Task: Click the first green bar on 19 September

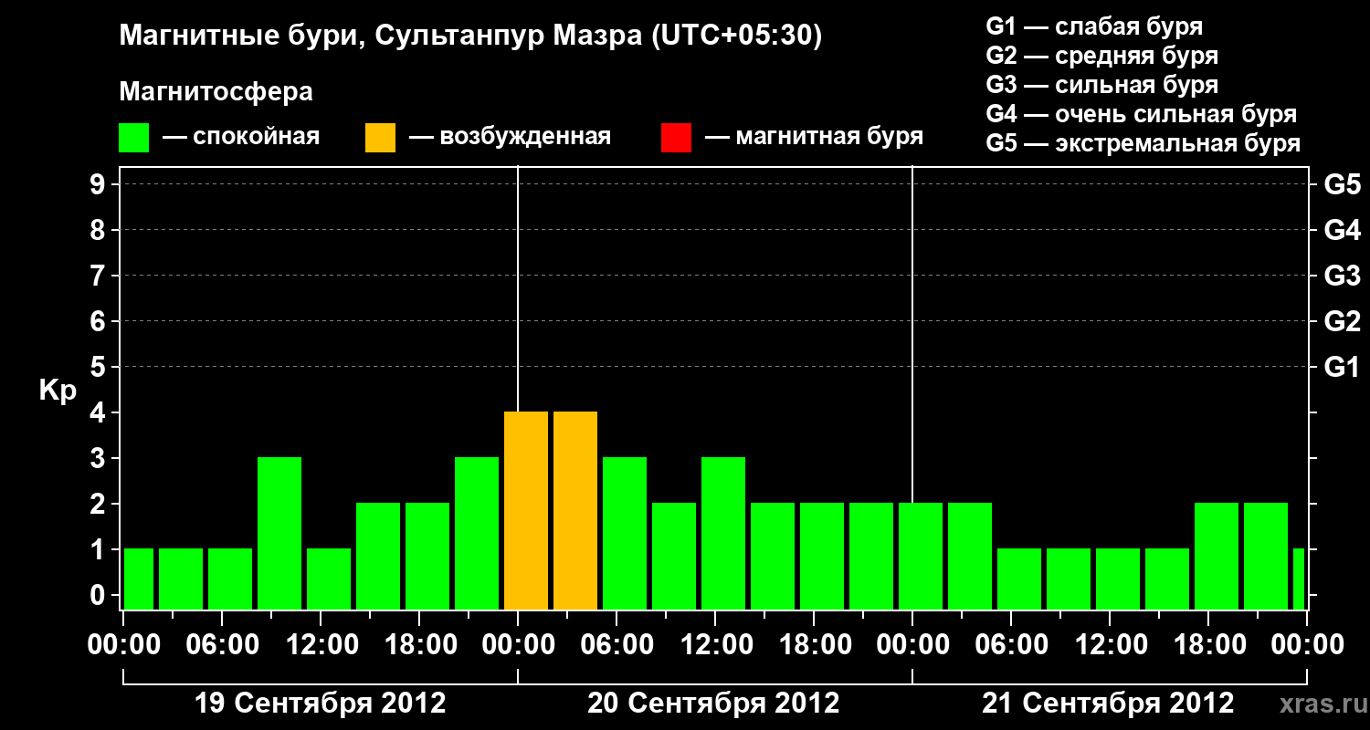Action: 139,579
